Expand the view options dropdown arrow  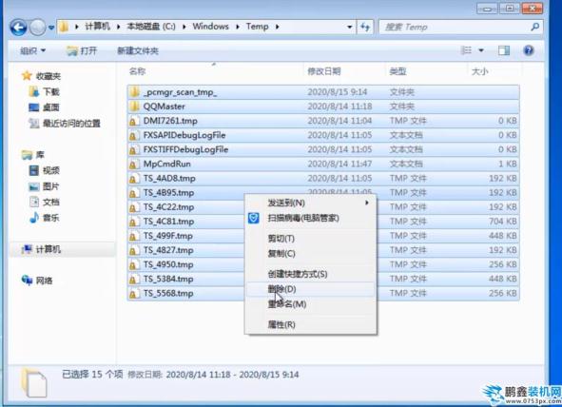click(481, 50)
